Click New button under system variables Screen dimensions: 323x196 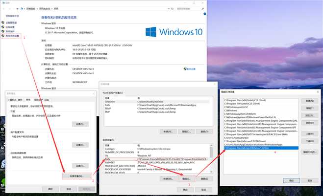click(168, 179)
